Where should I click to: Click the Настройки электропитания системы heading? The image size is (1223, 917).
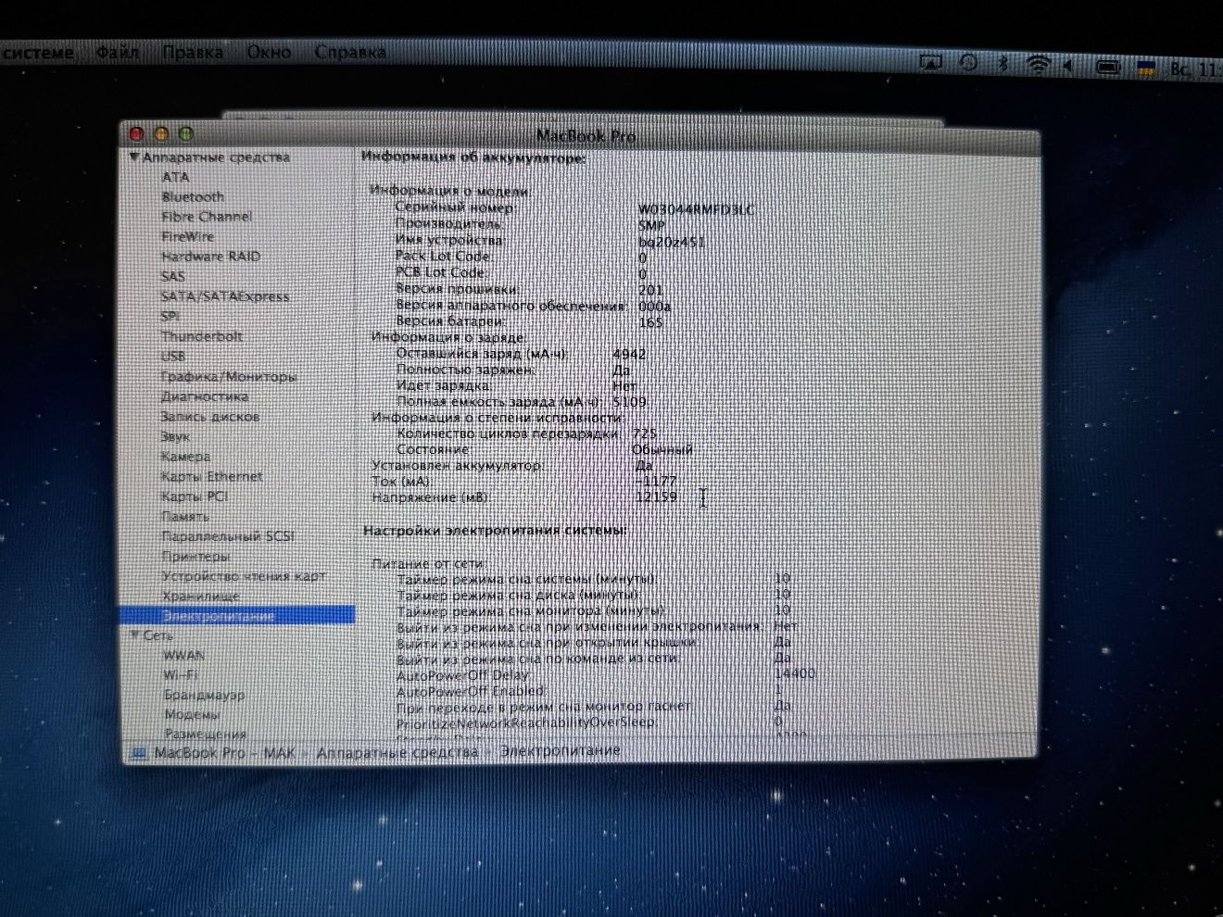click(x=496, y=531)
